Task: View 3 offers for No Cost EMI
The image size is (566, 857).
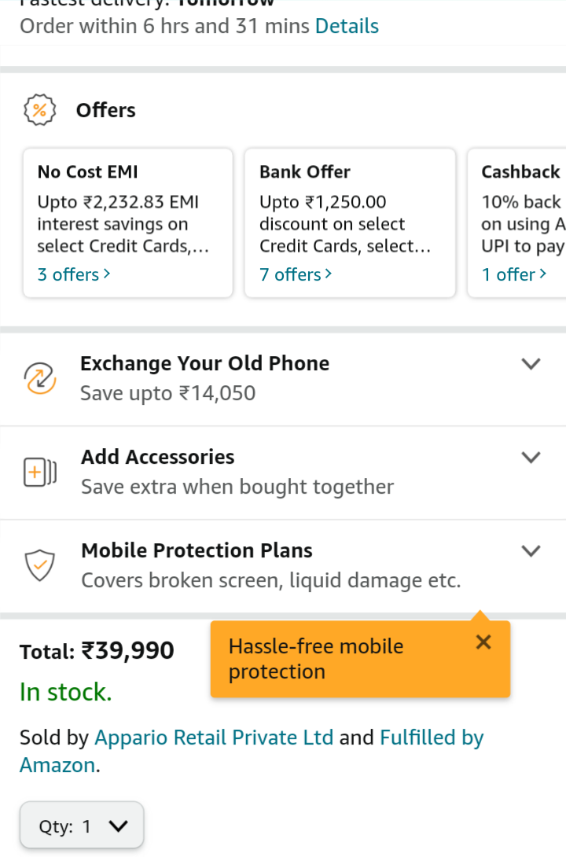Action: [x=74, y=274]
